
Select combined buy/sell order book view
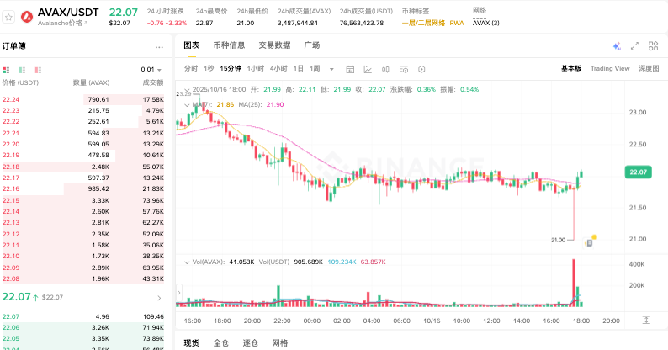[6, 70]
